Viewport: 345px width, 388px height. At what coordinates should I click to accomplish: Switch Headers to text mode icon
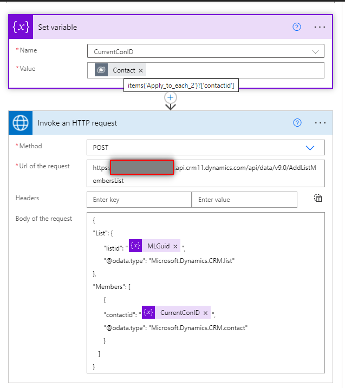(x=318, y=199)
